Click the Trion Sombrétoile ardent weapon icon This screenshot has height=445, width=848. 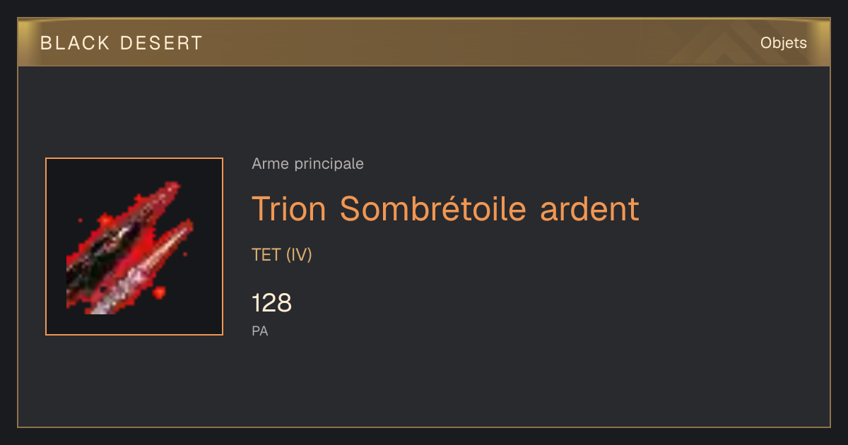point(134,247)
